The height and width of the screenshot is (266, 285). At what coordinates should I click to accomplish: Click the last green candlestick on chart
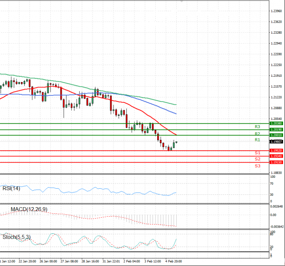pos(176,142)
